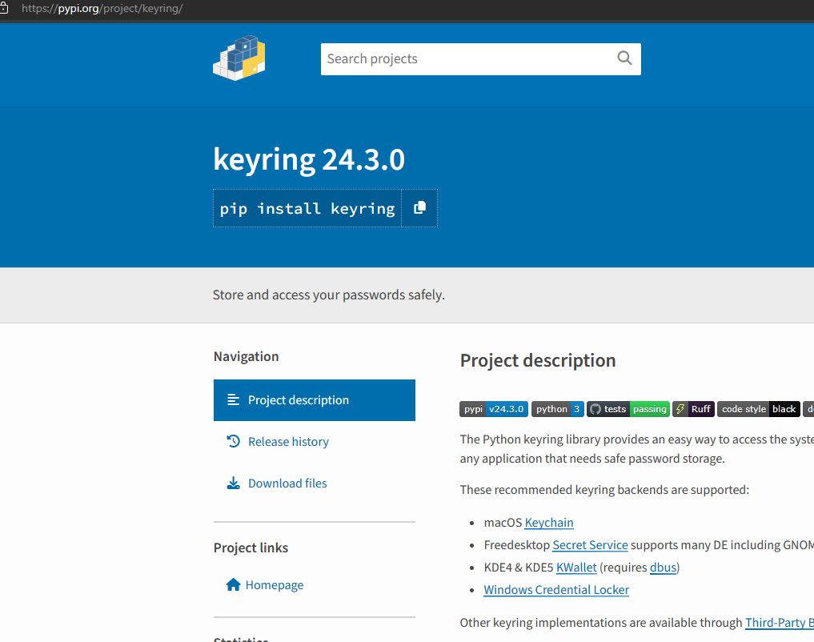Click the tests passing badge
The image size is (814, 642).
click(x=628, y=409)
